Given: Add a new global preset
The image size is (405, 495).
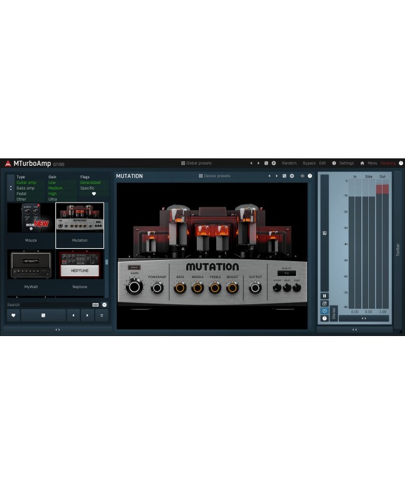Looking at the screenshot, I should (x=274, y=163).
